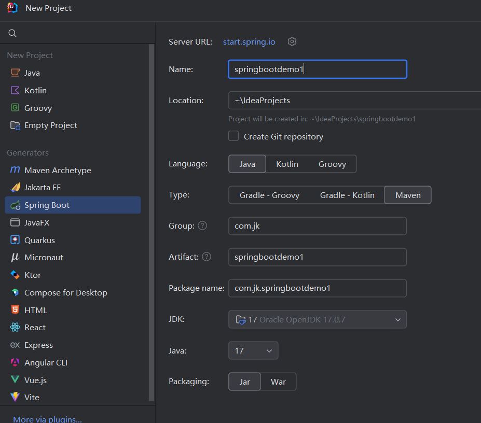
Task: Click the Package name input field
Action: click(x=318, y=288)
